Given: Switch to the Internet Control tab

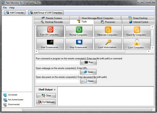Looking at the screenshot, I should [x=138, y=22].
